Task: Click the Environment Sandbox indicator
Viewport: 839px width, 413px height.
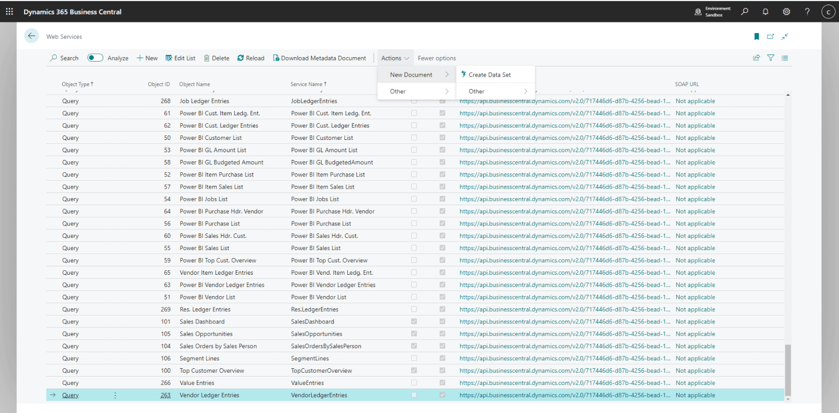Action: pos(712,11)
